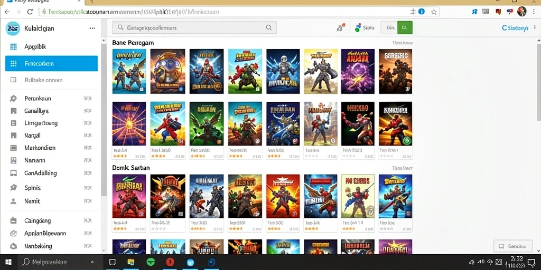Click the magnifier icon in search box
Viewport: 541px width, 270px height.
pyautogui.click(x=268, y=27)
